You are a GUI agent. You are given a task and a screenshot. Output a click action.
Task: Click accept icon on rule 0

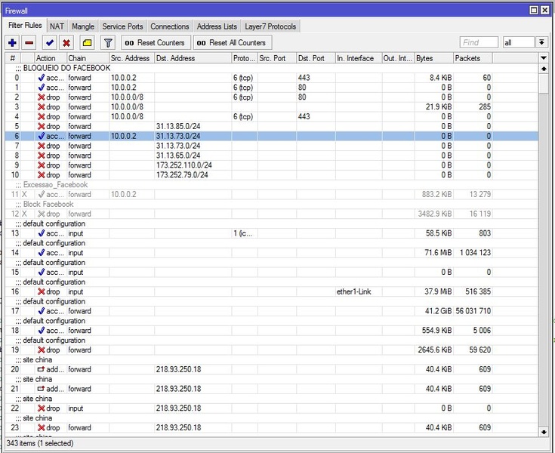pos(42,78)
